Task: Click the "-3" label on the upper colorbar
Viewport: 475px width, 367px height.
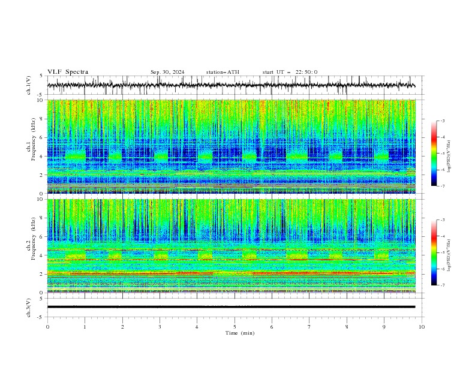Action: [x=443, y=121]
